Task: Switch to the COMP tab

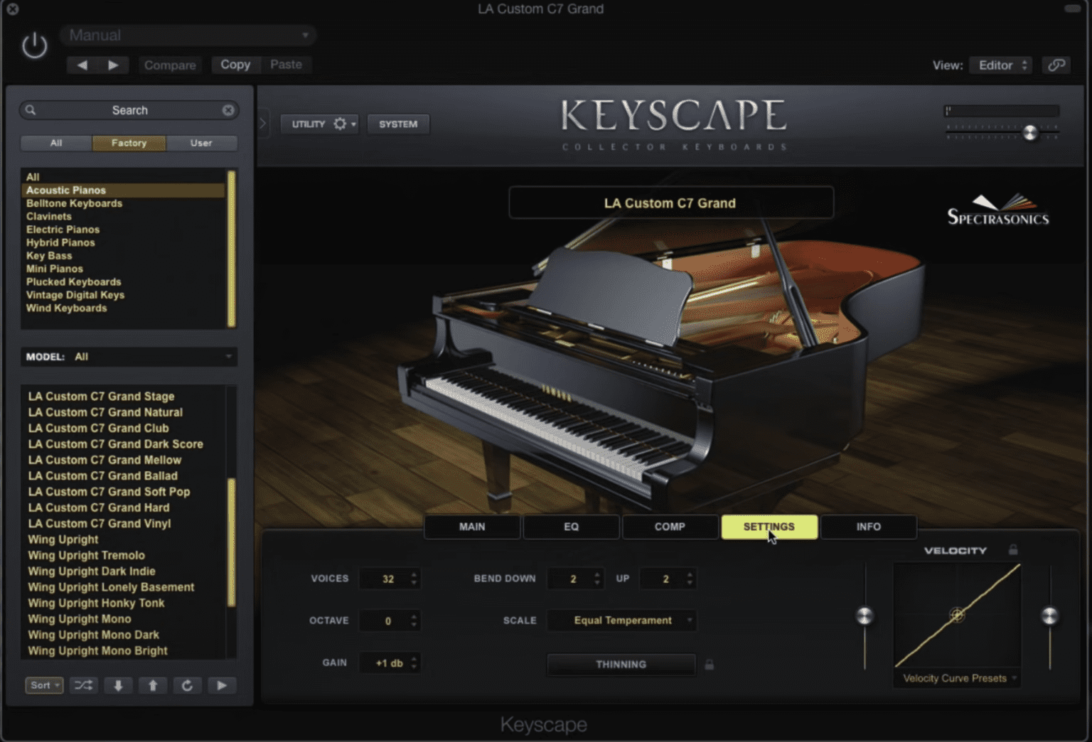Action: 669,527
